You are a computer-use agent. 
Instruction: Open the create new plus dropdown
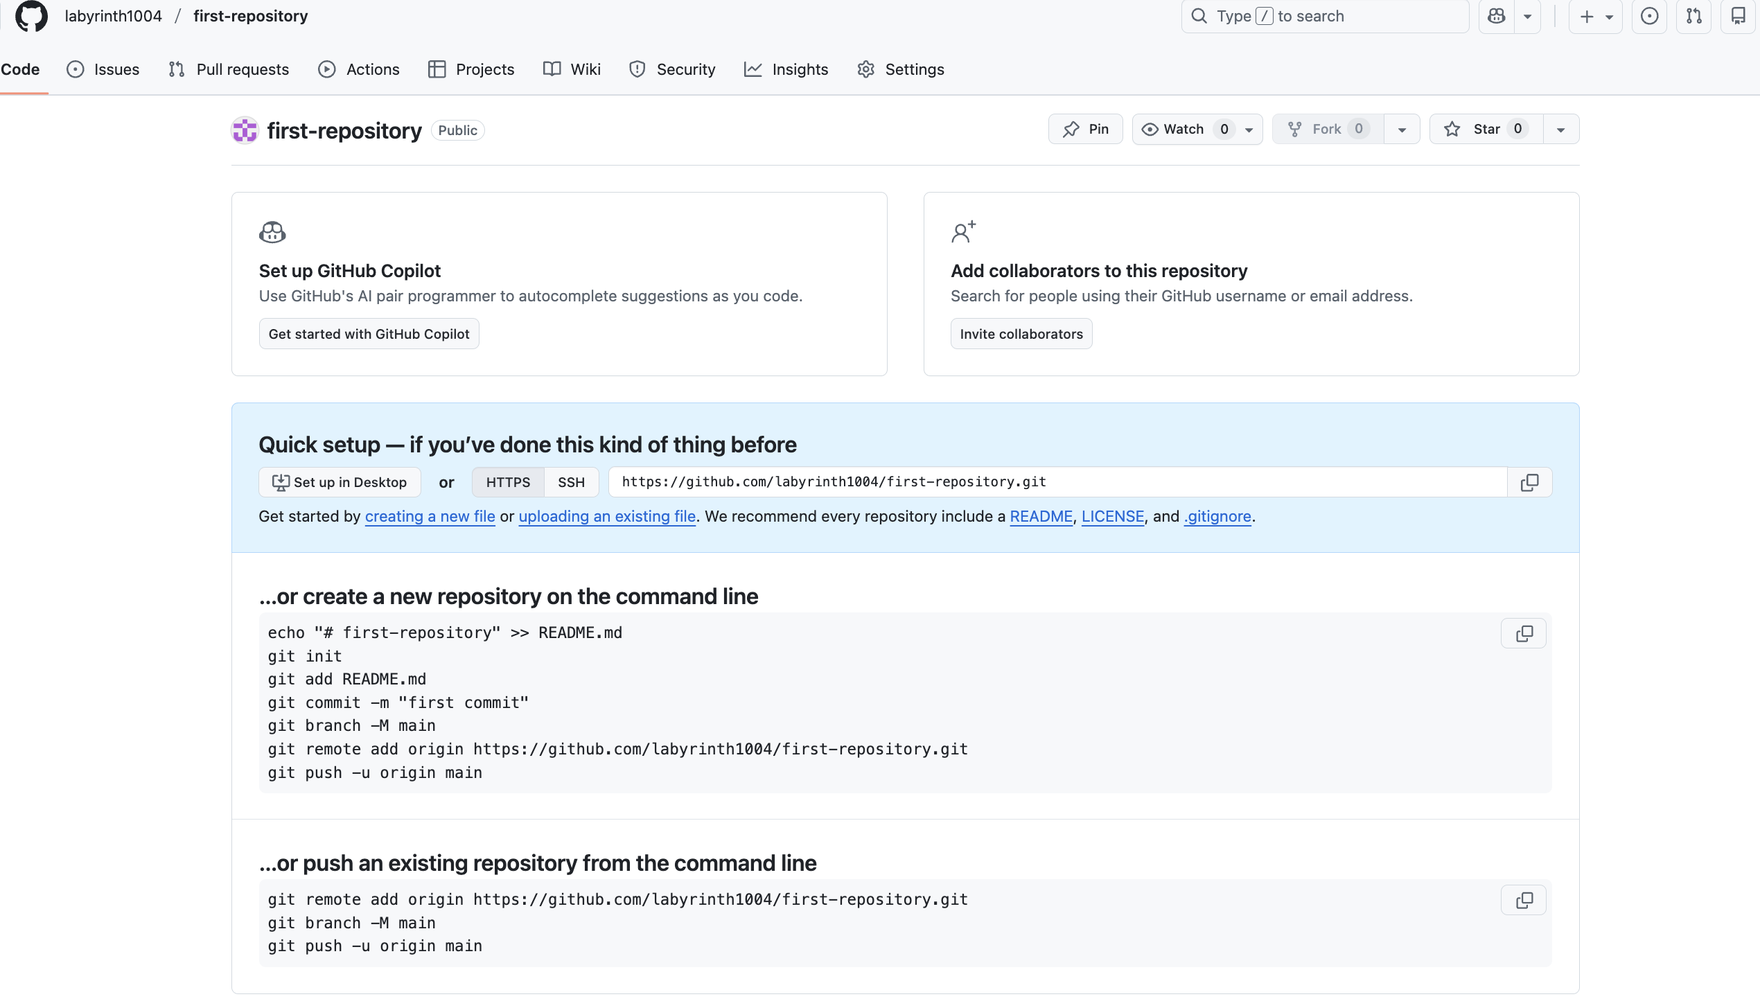[1595, 16]
